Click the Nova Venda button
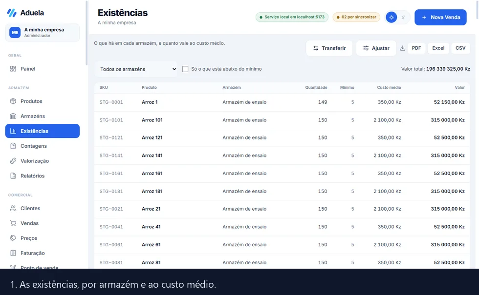This screenshot has height=295, width=479. pos(440,18)
